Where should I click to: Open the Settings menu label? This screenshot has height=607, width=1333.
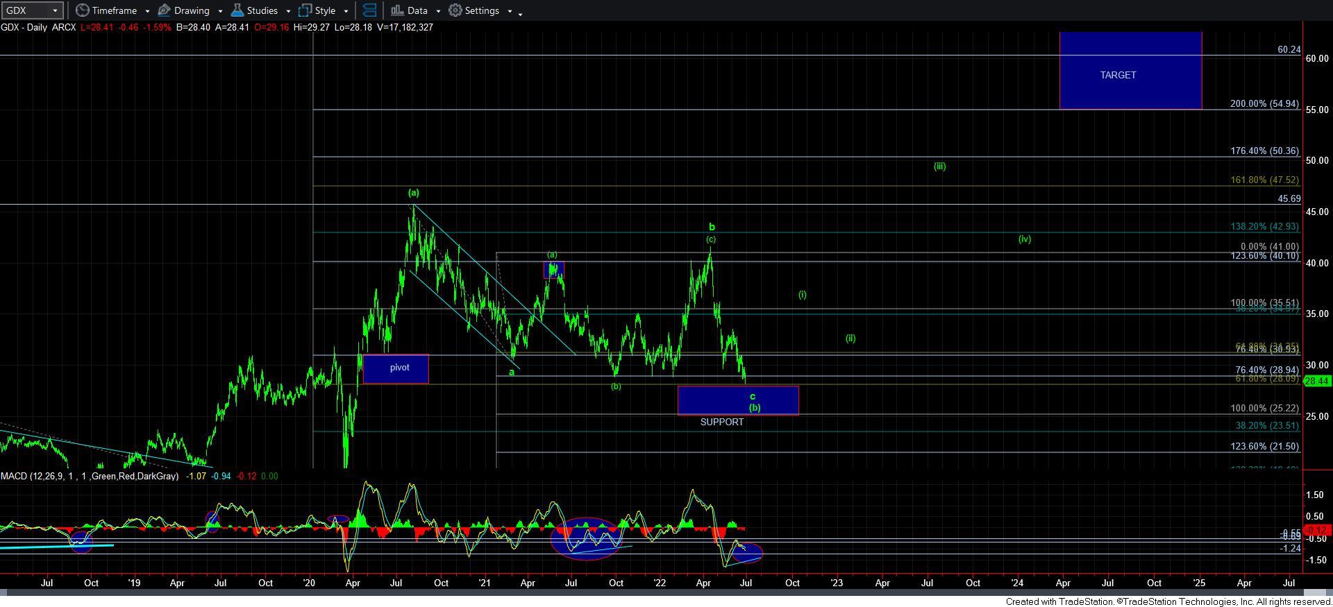[x=482, y=10]
